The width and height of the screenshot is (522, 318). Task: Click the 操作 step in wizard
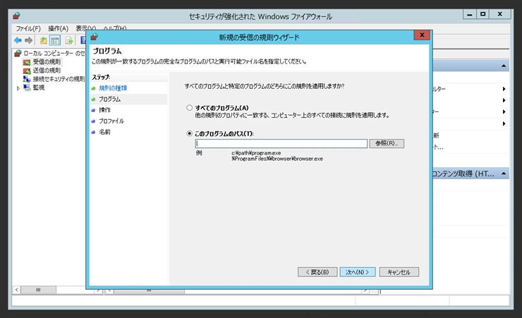pyautogui.click(x=104, y=110)
